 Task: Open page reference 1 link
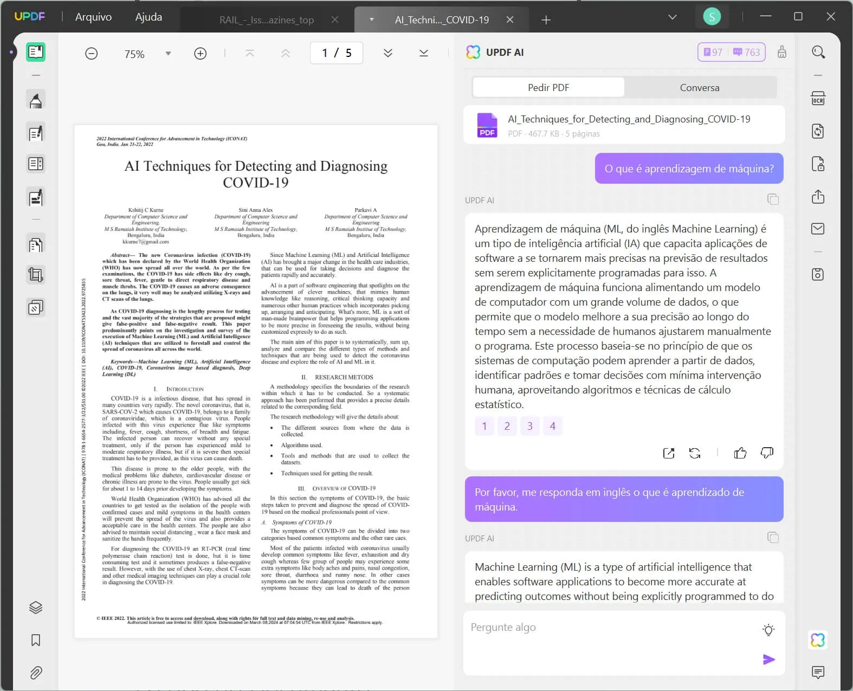coord(484,426)
